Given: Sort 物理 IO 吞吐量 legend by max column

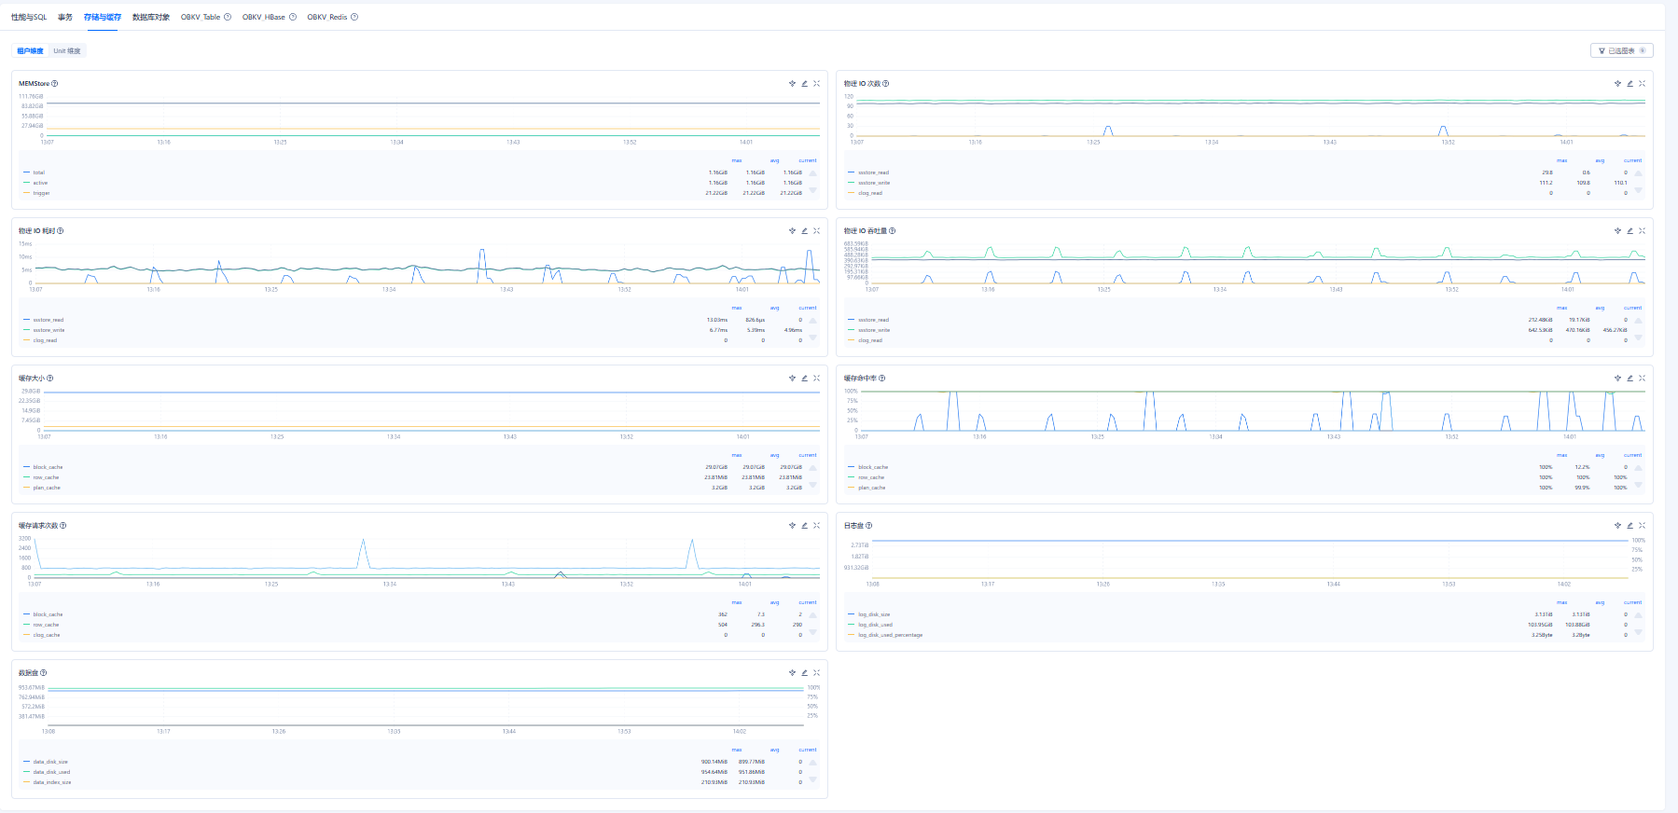Looking at the screenshot, I should [x=1561, y=308].
